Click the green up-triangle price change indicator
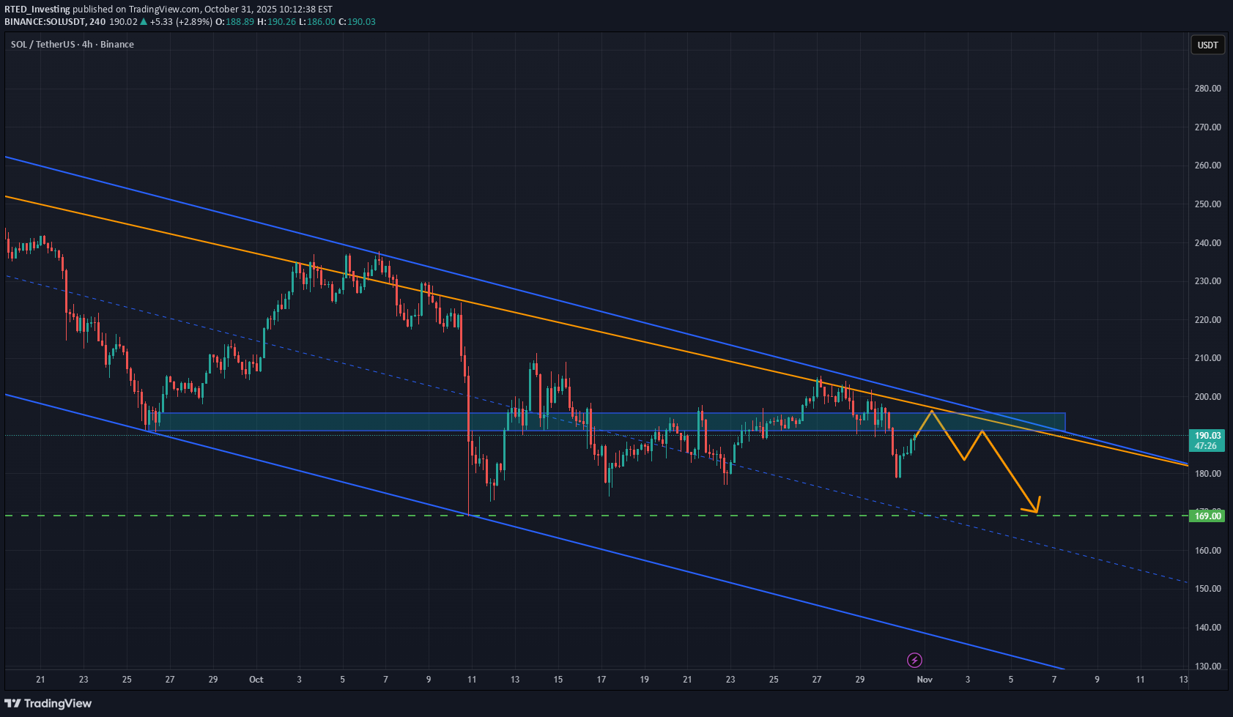This screenshot has height=717, width=1233. [x=144, y=21]
